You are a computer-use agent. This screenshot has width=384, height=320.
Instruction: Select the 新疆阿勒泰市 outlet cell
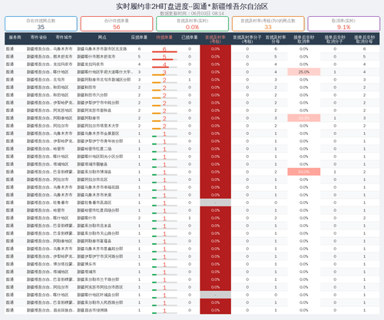(88, 118)
